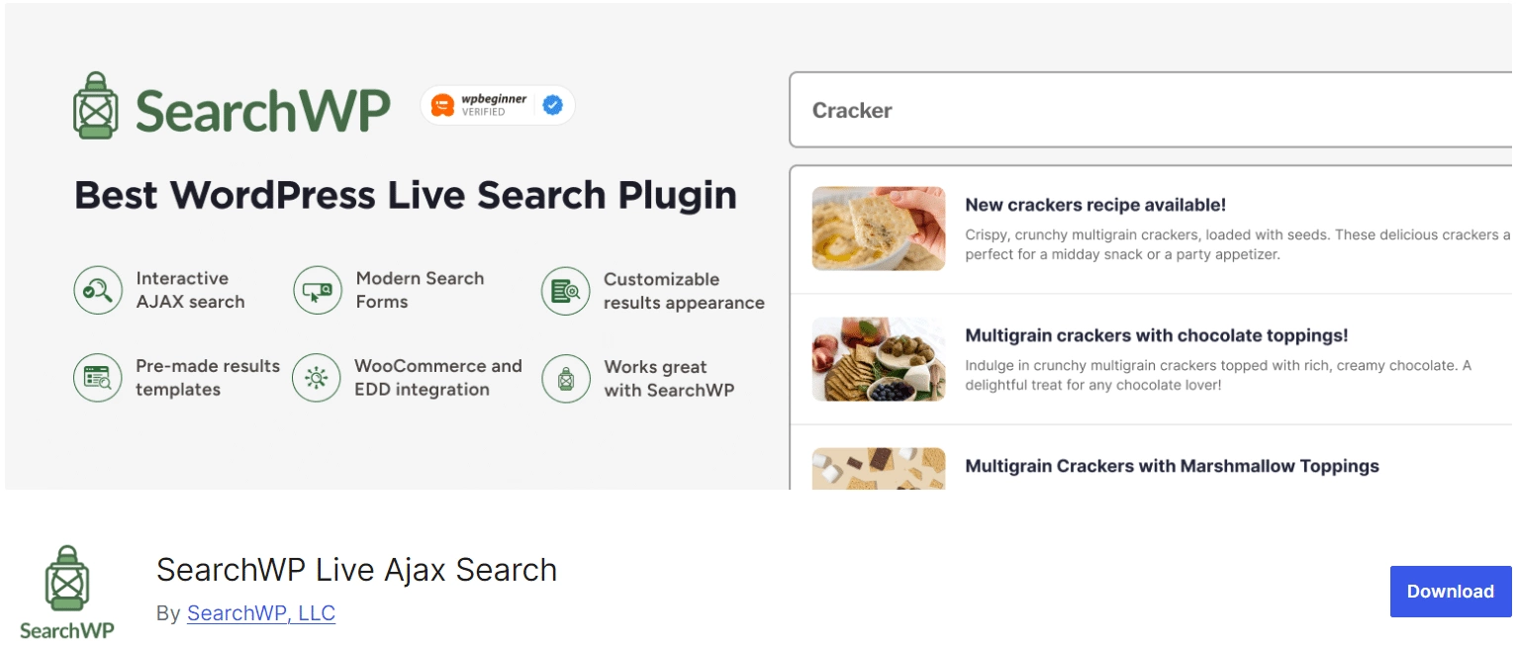The width and height of the screenshot is (1517, 647).
Task: Click the Modern Search Forms icon
Action: [x=318, y=290]
